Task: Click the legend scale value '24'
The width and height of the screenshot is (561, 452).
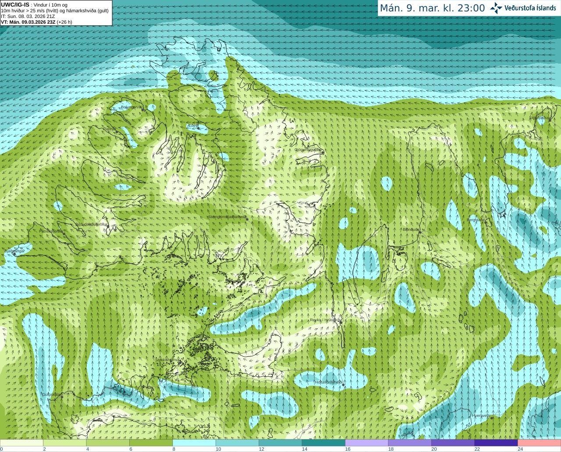Action: point(520,449)
